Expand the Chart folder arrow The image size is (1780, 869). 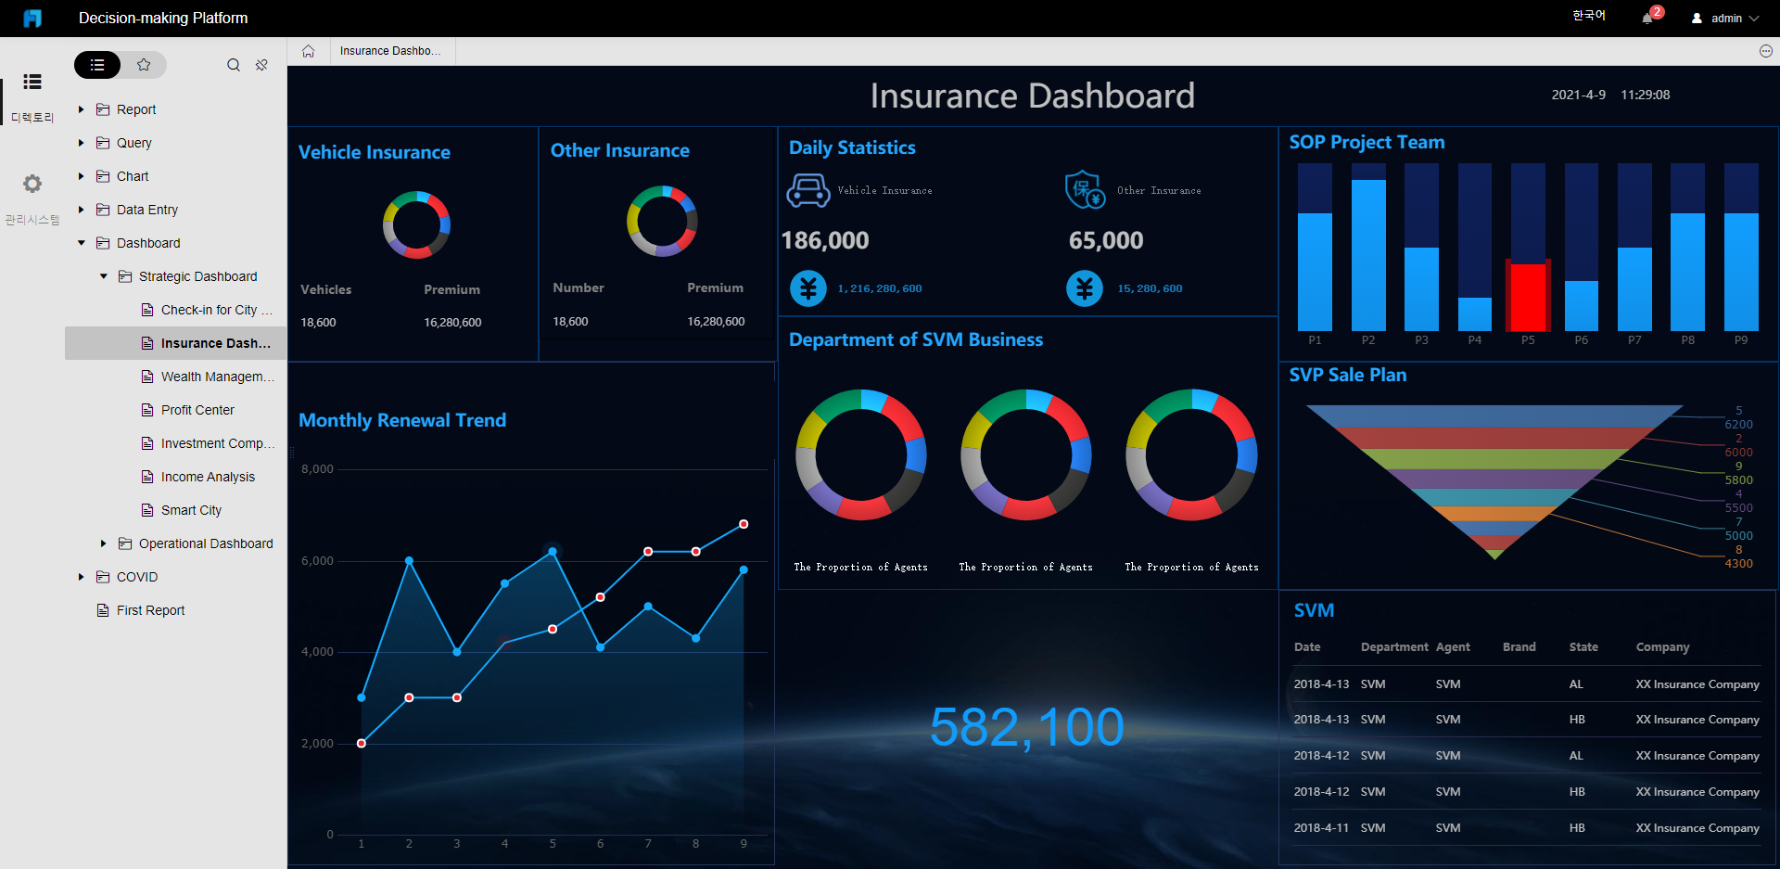click(x=82, y=176)
